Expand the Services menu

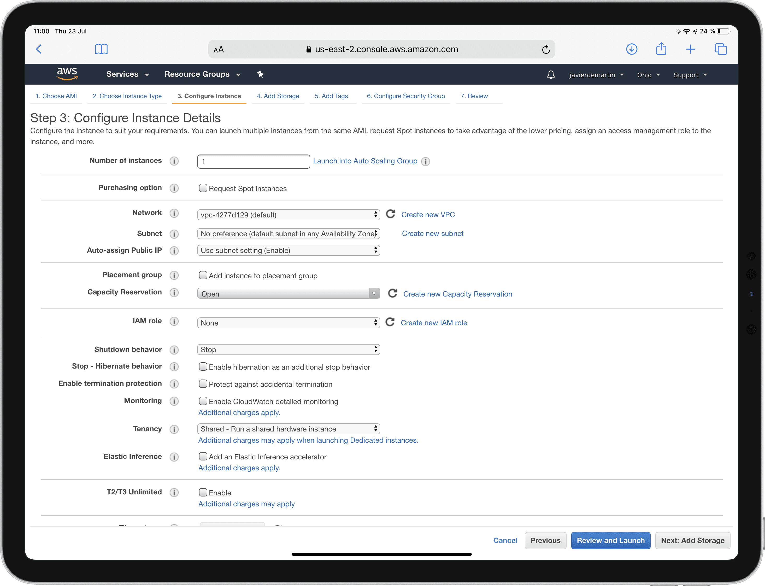128,74
